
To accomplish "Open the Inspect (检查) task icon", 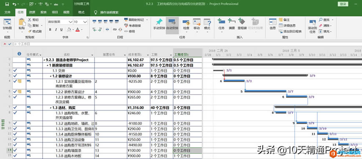I will coord(186,22).
